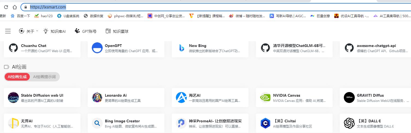Open the hamburger menu icon beside 关于
This screenshot has height=133, width=411.
[x=8, y=31]
